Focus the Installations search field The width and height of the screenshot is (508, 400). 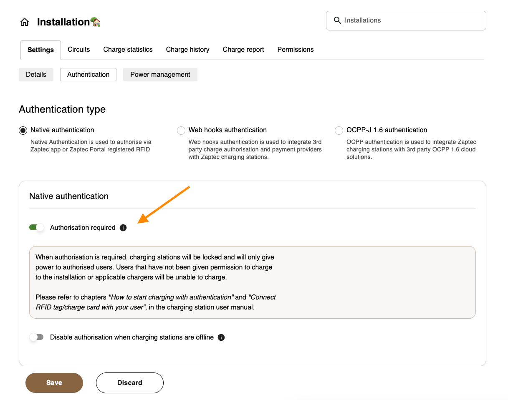click(x=406, y=20)
